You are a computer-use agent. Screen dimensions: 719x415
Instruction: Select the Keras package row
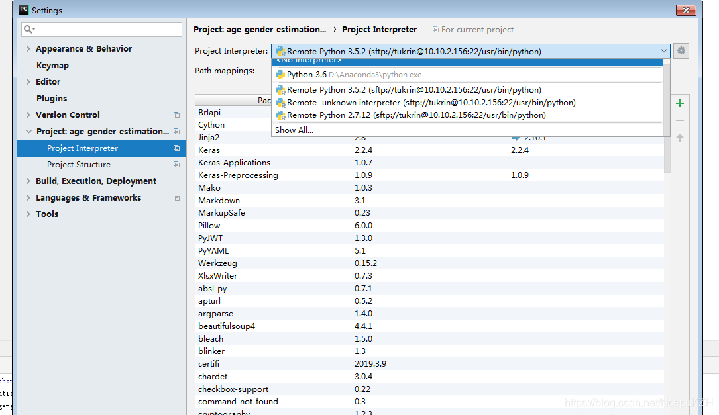429,150
